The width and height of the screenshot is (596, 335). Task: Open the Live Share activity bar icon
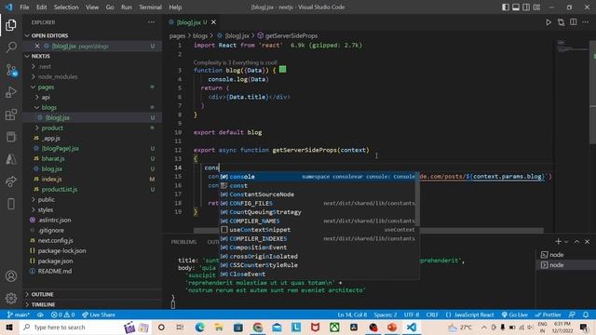point(11,181)
